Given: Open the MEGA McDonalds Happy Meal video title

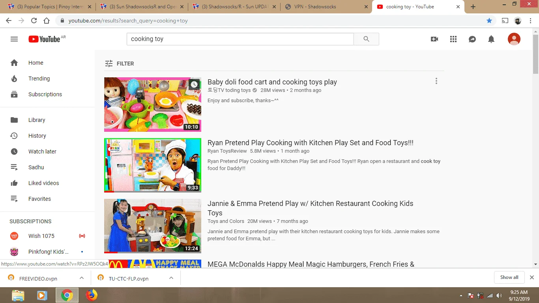Looking at the screenshot, I should coord(311,264).
